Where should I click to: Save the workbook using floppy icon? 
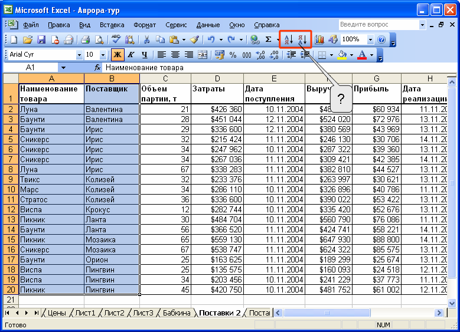(41, 40)
